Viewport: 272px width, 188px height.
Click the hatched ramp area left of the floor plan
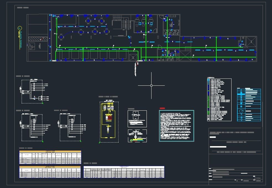(x=38, y=39)
